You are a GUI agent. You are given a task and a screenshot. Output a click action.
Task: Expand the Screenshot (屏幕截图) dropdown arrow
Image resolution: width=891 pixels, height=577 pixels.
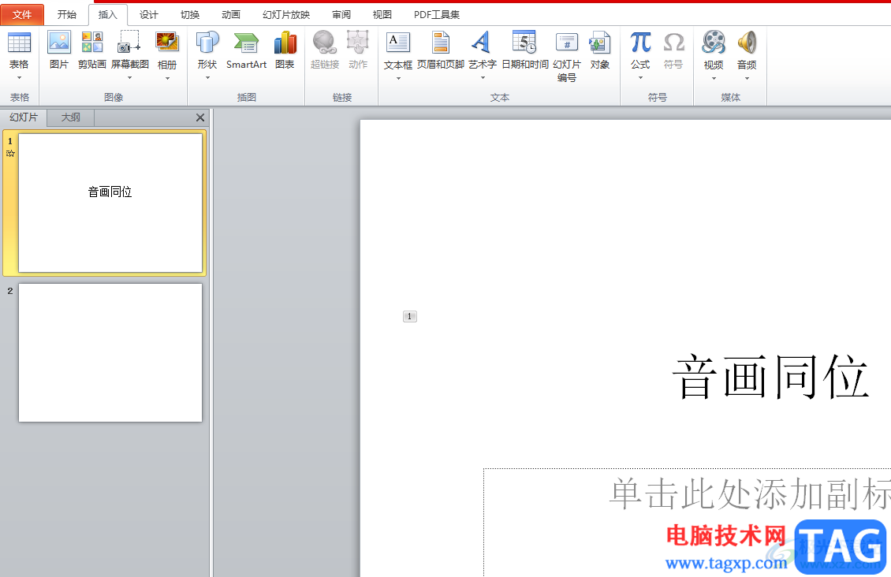point(129,77)
